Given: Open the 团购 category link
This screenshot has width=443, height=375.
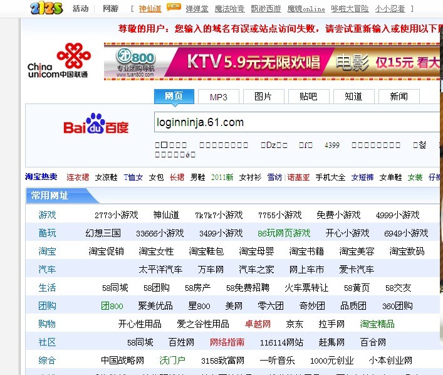Looking at the screenshot, I should tap(47, 306).
